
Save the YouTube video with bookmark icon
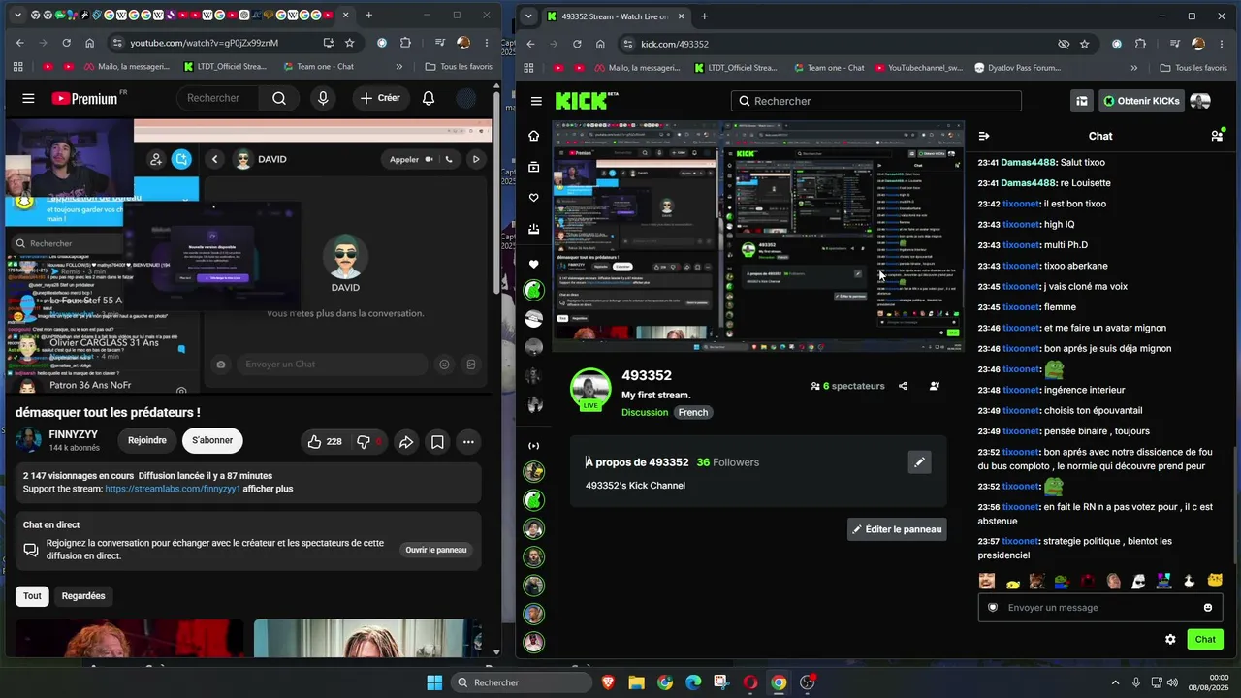click(437, 442)
